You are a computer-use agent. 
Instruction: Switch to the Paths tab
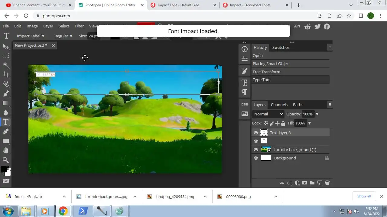pos(298,105)
